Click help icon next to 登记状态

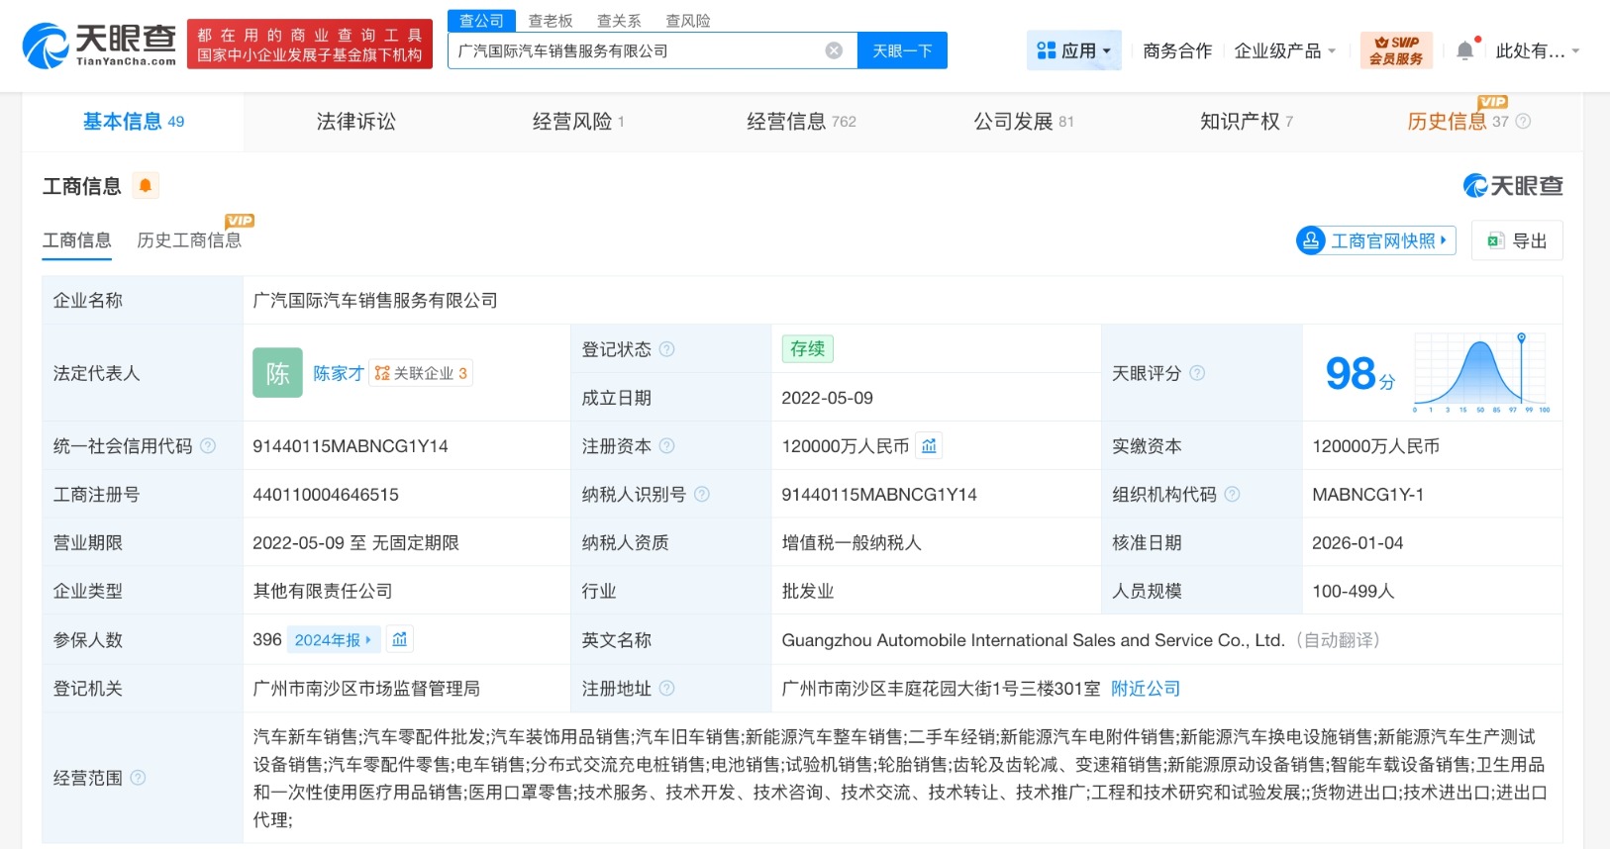pyautogui.click(x=667, y=349)
